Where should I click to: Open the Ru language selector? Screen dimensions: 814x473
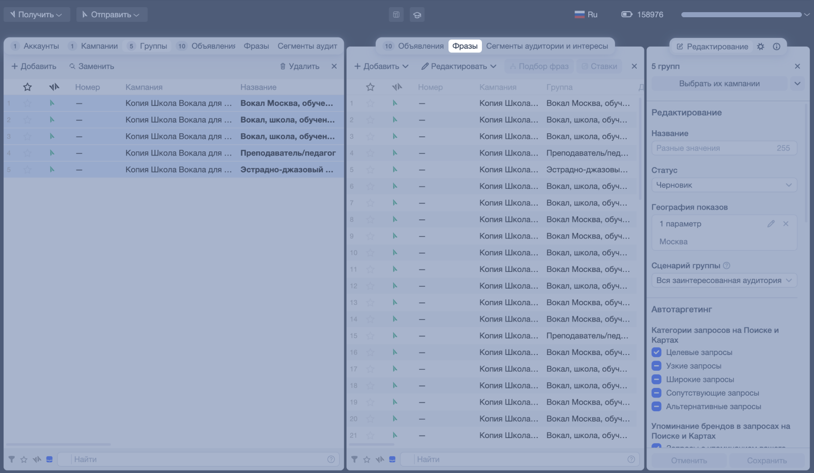(x=586, y=15)
